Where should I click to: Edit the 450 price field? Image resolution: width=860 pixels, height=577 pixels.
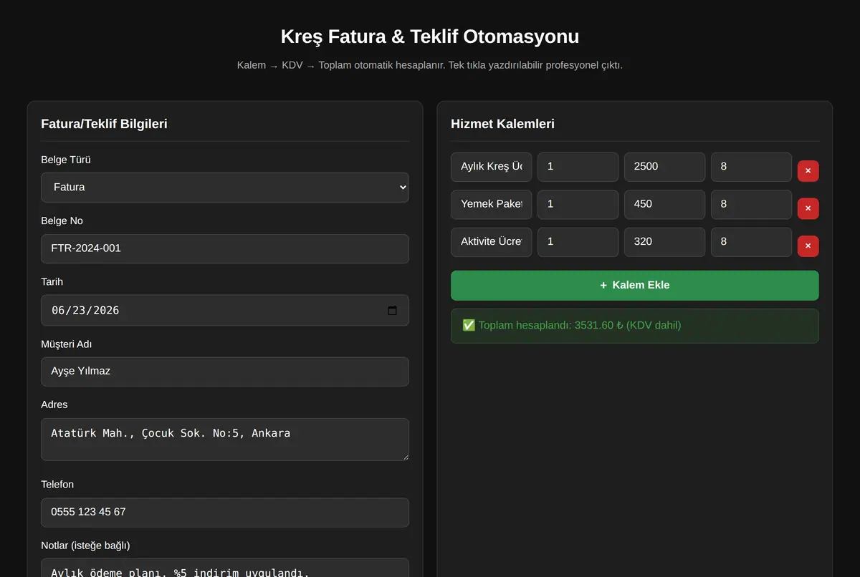click(664, 205)
